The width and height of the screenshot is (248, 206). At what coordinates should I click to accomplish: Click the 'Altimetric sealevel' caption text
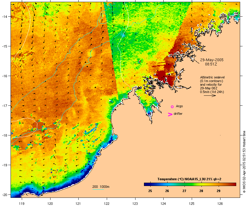pyautogui.click(x=212, y=77)
